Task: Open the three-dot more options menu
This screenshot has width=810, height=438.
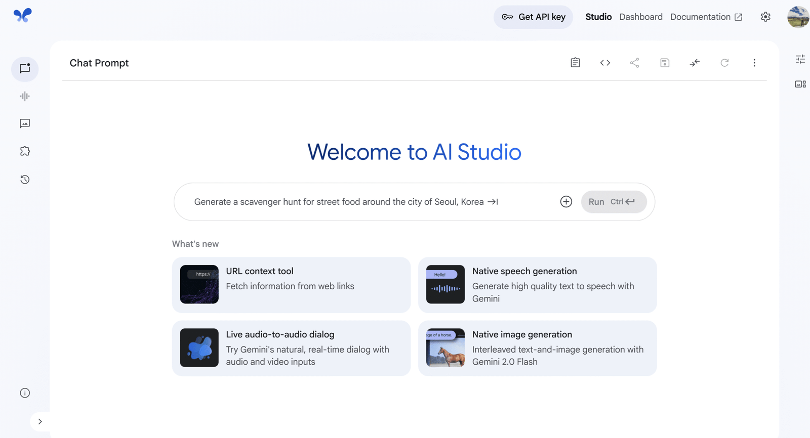Action: coord(754,63)
